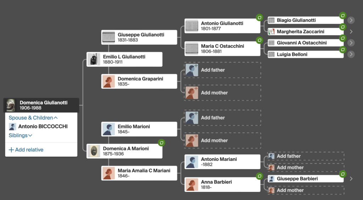Select Emilio L Giulianotti photo thumbnail

pyautogui.click(x=94, y=59)
